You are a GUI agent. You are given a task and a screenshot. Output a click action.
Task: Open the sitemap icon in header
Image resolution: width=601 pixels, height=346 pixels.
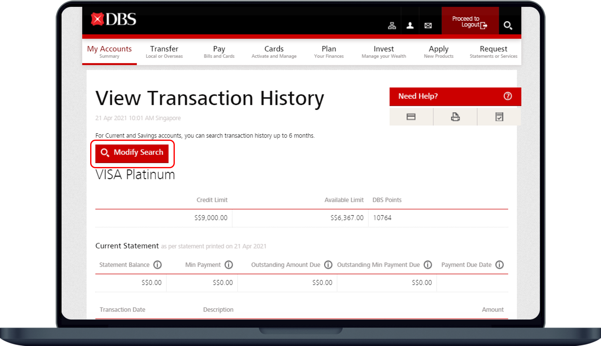[x=392, y=26]
